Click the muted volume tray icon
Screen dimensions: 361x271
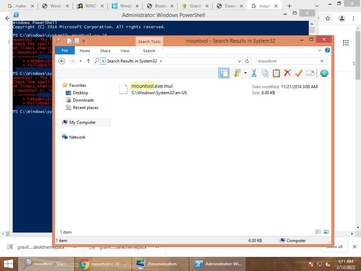[328, 264]
